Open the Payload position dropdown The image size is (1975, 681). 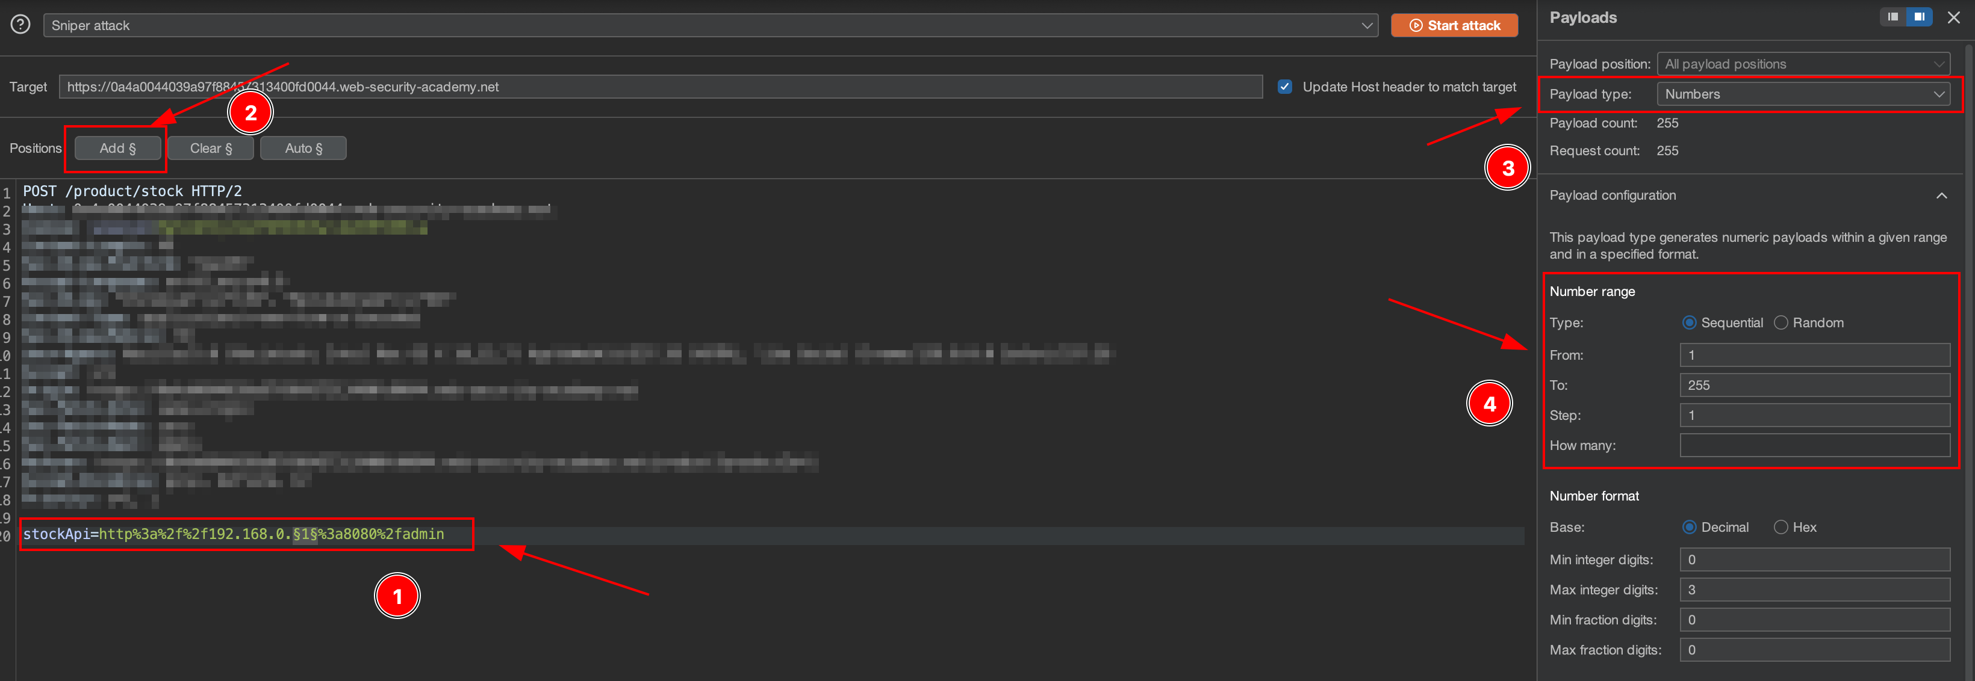(1803, 64)
